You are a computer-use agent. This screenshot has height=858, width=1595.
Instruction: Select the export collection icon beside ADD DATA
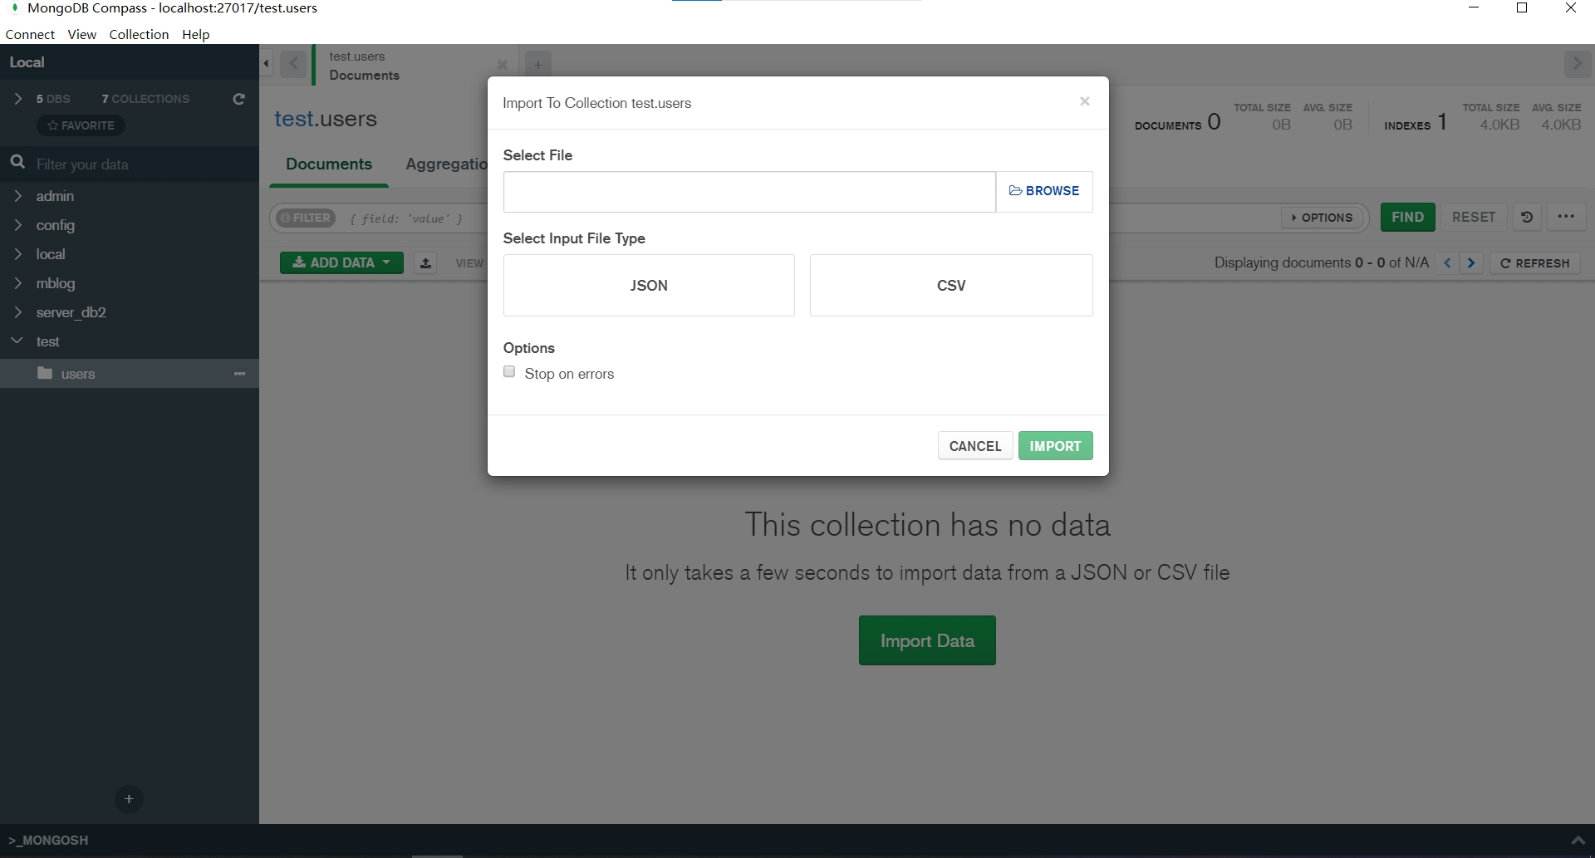(425, 262)
